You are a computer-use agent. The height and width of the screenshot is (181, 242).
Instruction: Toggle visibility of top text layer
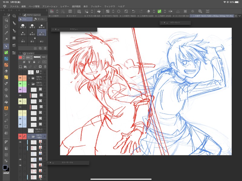tap(20, 72)
